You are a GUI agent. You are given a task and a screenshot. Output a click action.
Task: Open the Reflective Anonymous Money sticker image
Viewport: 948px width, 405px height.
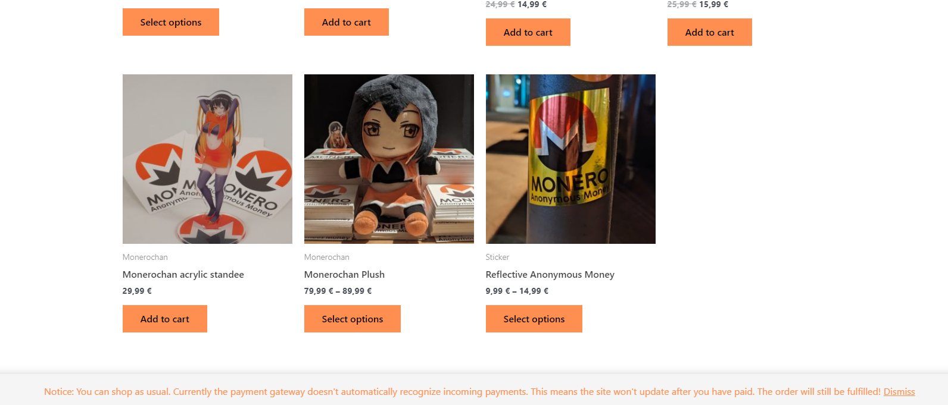[x=570, y=159]
